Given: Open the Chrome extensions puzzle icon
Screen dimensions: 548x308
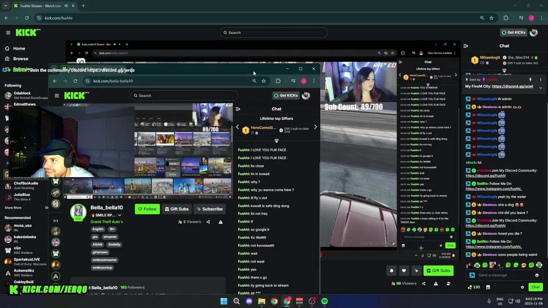Looking at the screenshot, I should coord(506,18).
